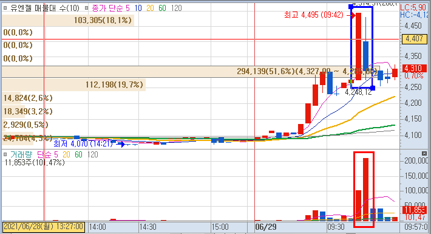Click the price moving average 60 value

(x=162, y=8)
